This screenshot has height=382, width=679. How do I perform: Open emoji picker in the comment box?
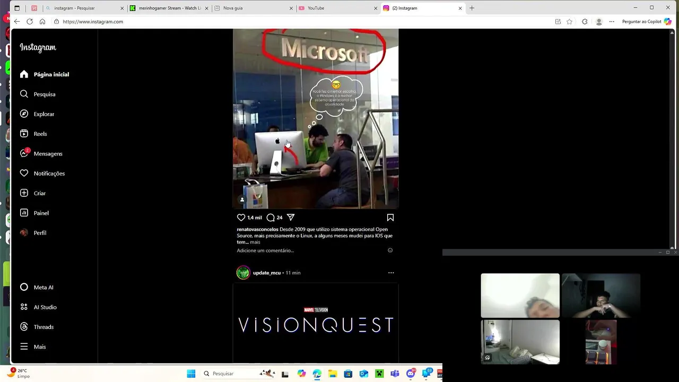click(390, 250)
